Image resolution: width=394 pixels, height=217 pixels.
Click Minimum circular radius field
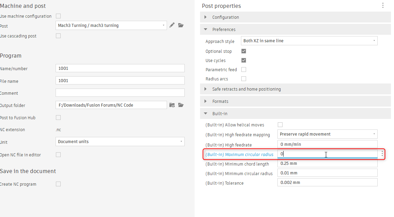[328, 173]
